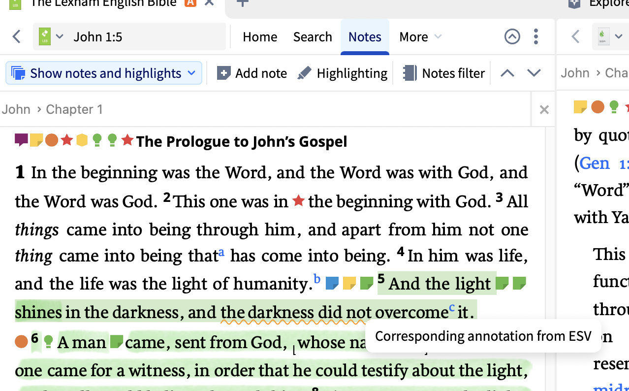Screen dimensions: 629x391
Task: Click the LEB resource icon beside John 1:5
Action: click(45, 36)
